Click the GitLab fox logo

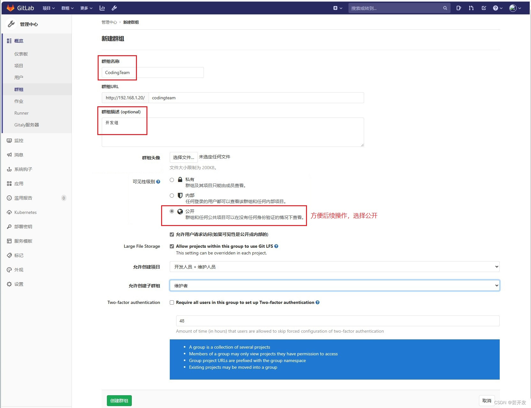tap(11, 8)
